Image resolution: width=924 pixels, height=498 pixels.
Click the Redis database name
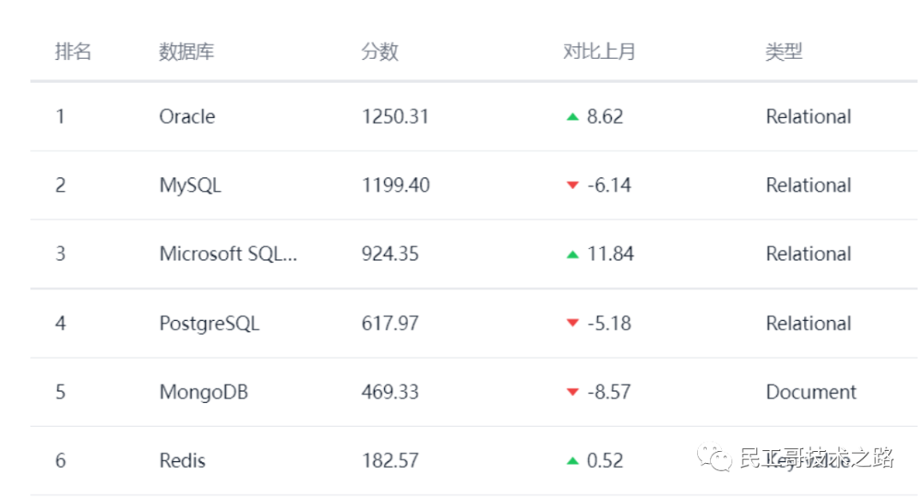tap(182, 460)
